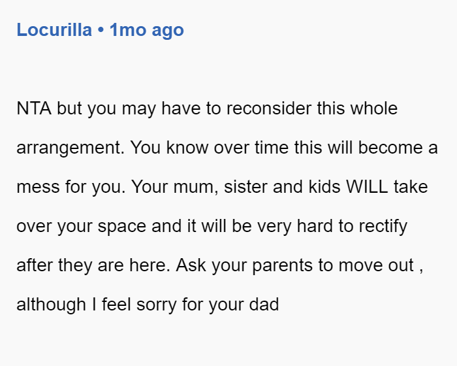The height and width of the screenshot is (366, 457).
Task: Click the 1mo ago timestamp link
Action: coord(147,30)
